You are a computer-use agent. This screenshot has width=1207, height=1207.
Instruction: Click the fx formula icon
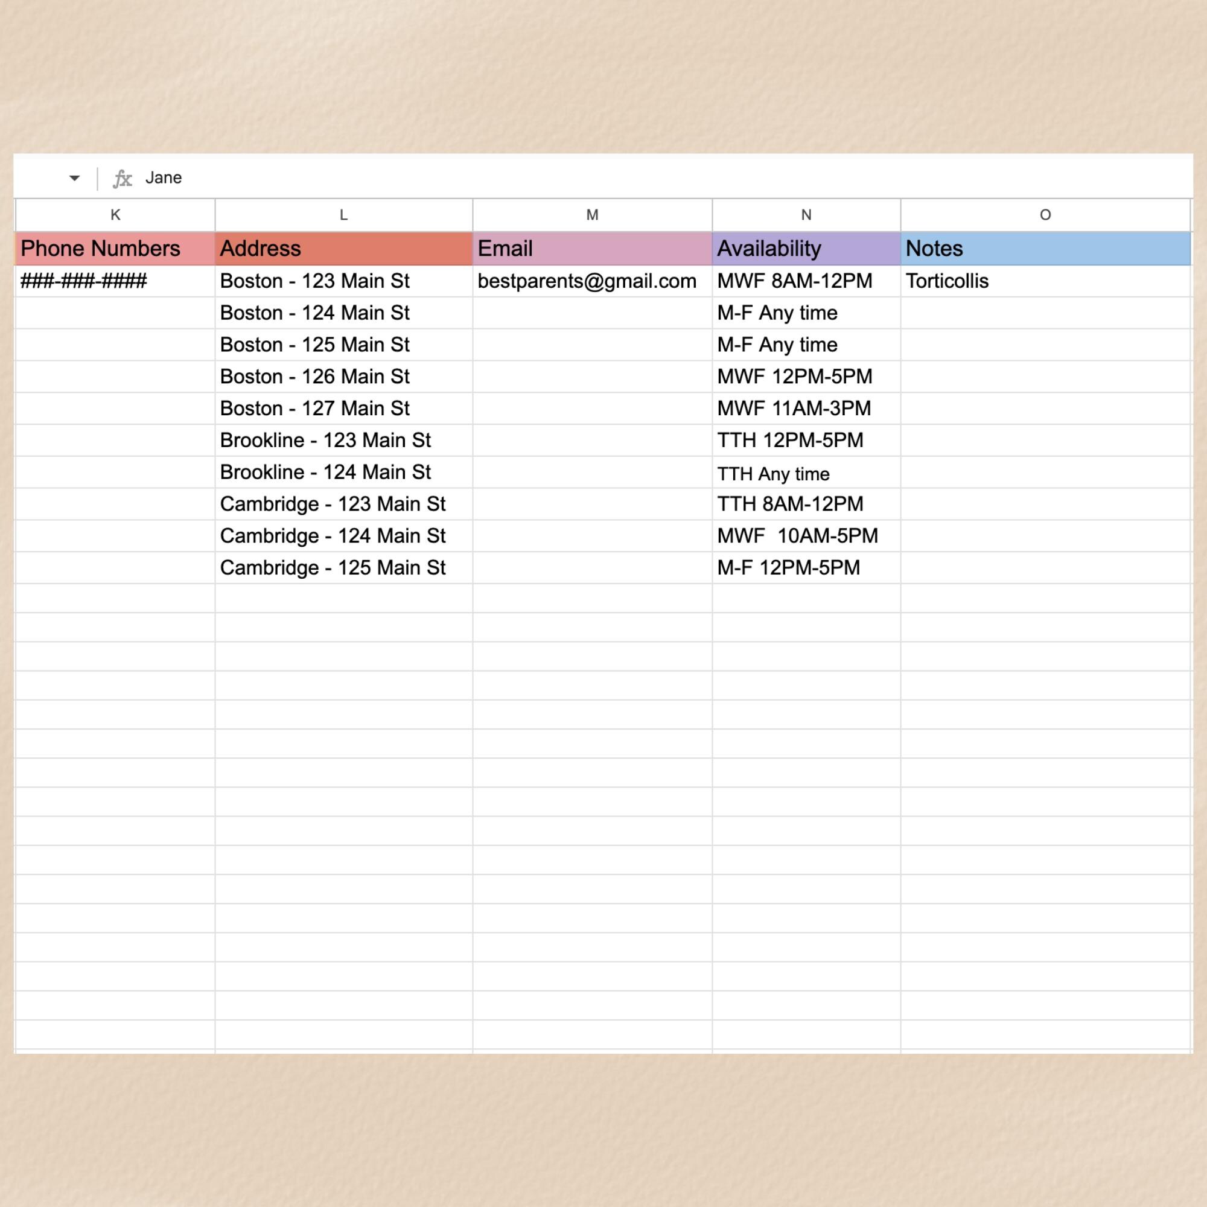click(x=124, y=178)
